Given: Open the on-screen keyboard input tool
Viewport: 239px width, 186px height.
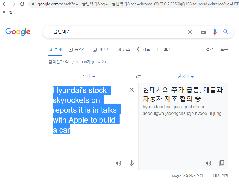Looking at the screenshot, I should [204, 32].
